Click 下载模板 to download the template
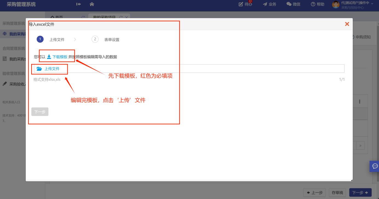This screenshot has height=199, width=379. [x=57, y=57]
